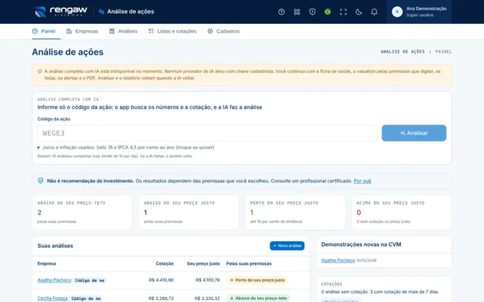Screen dimensions: 484x302
Task: Focus the Código da ação input field
Action: tap(207, 133)
